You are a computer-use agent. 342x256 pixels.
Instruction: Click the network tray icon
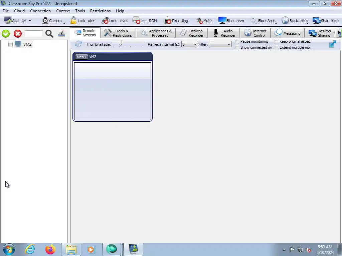tap(300, 250)
